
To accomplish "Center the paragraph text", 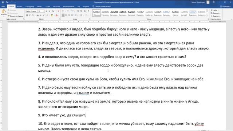I will point(66,15).
